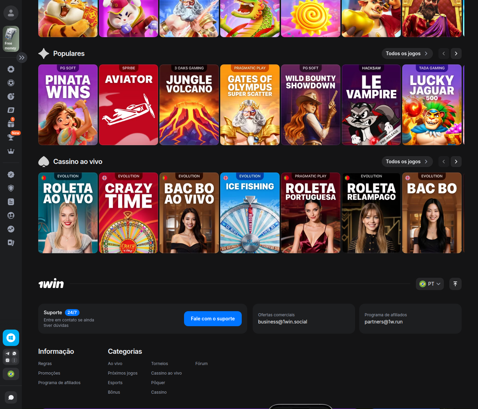Show previous Populares games with left arrow

444,54
